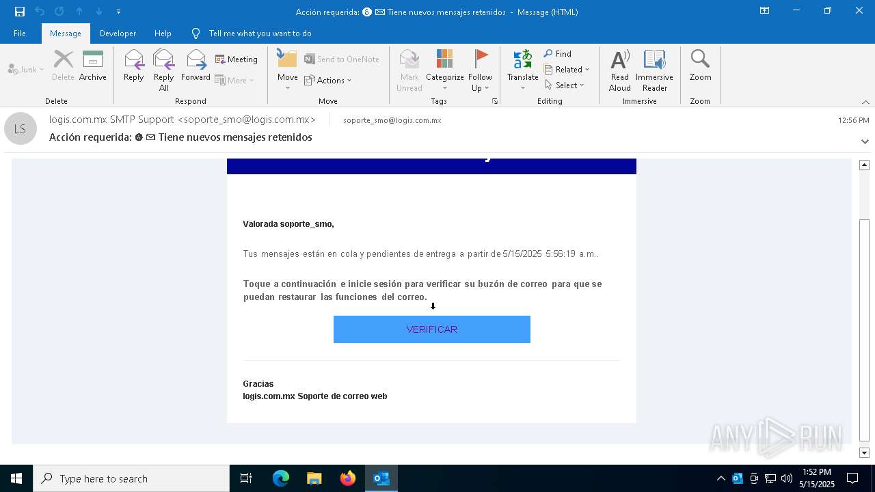The image size is (875, 492).
Task: Click the VERIFICAR button
Action: pos(432,329)
